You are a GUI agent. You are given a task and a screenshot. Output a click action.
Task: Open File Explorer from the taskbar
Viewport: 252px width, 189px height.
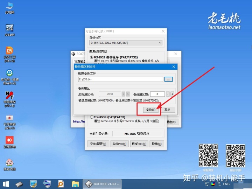[75, 184]
